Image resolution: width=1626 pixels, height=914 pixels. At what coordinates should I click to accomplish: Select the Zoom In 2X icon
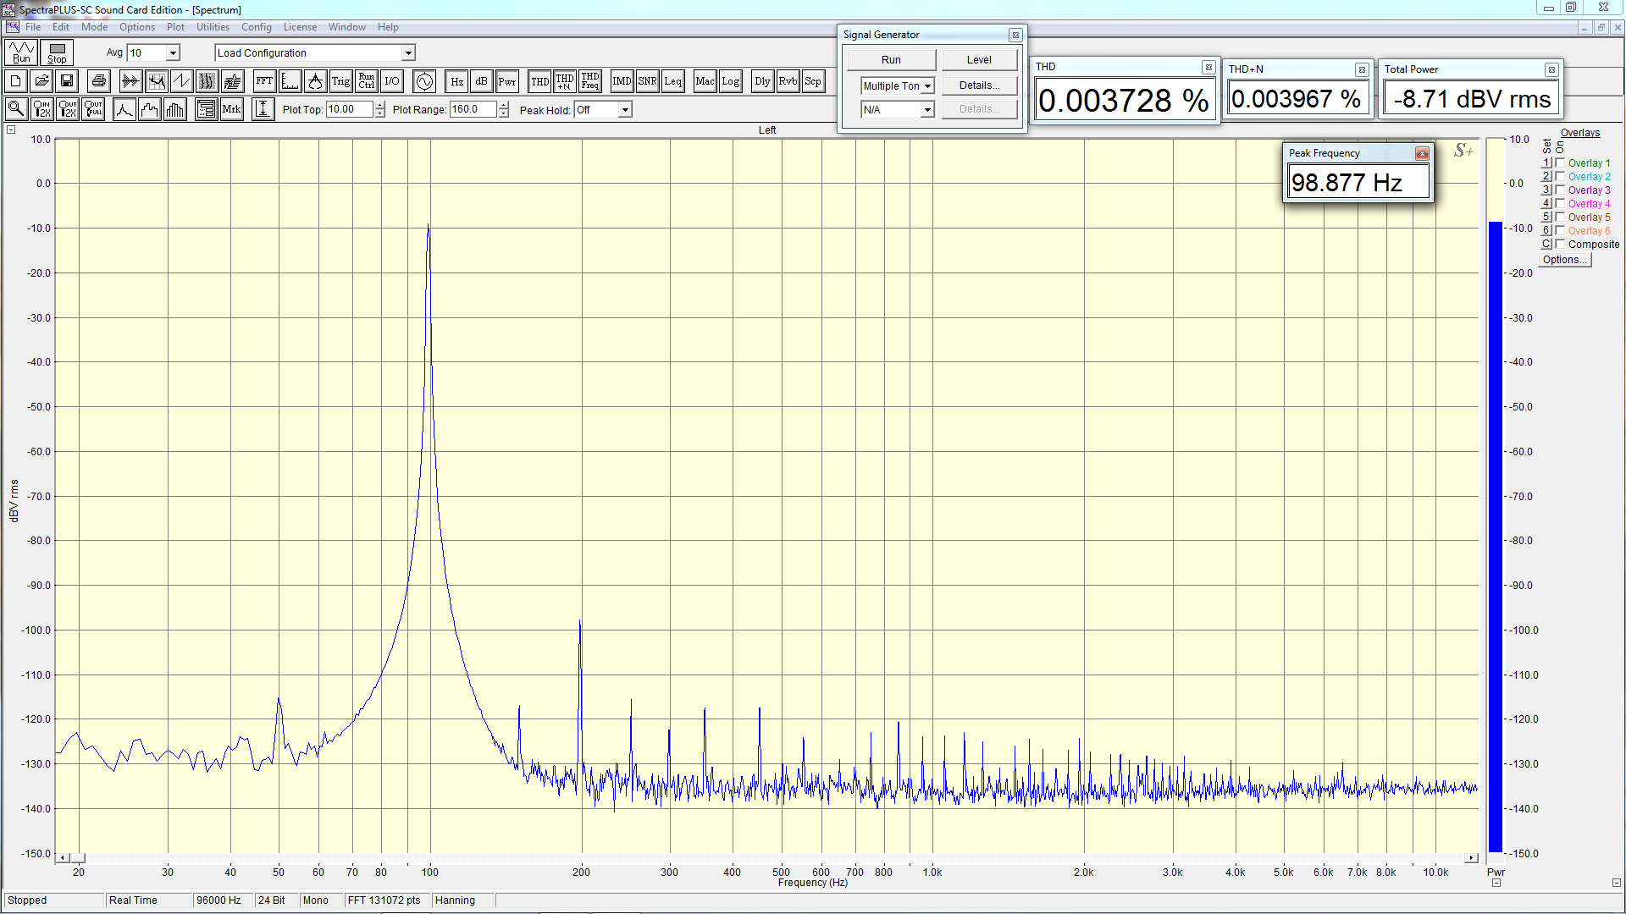(41, 109)
